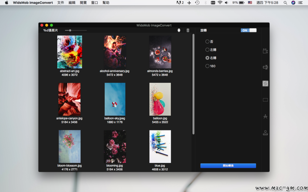This screenshot has width=308, height=192.
Task: Click the Adobe menu bar icon
Action: click(180, 3)
